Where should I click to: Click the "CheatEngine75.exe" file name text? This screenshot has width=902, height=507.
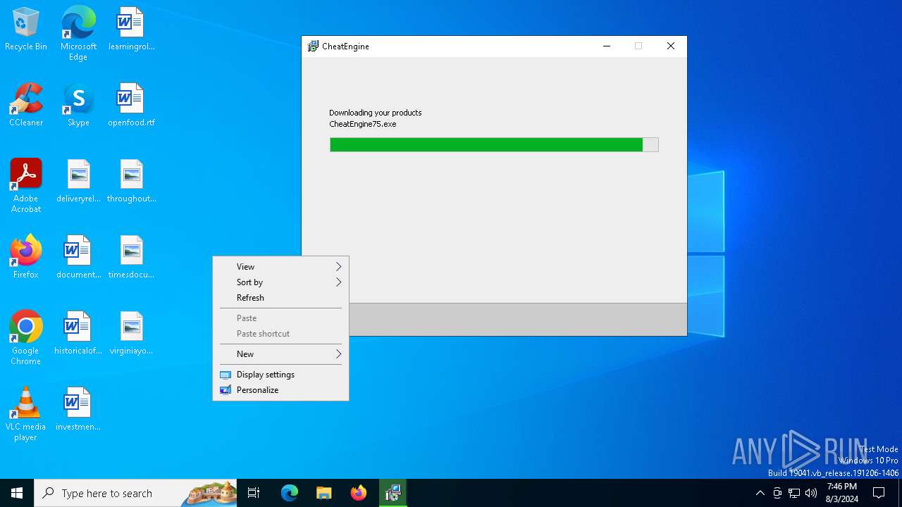tap(363, 124)
